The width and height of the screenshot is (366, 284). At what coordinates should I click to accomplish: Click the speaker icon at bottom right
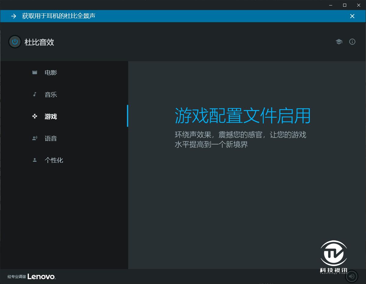tap(352, 276)
